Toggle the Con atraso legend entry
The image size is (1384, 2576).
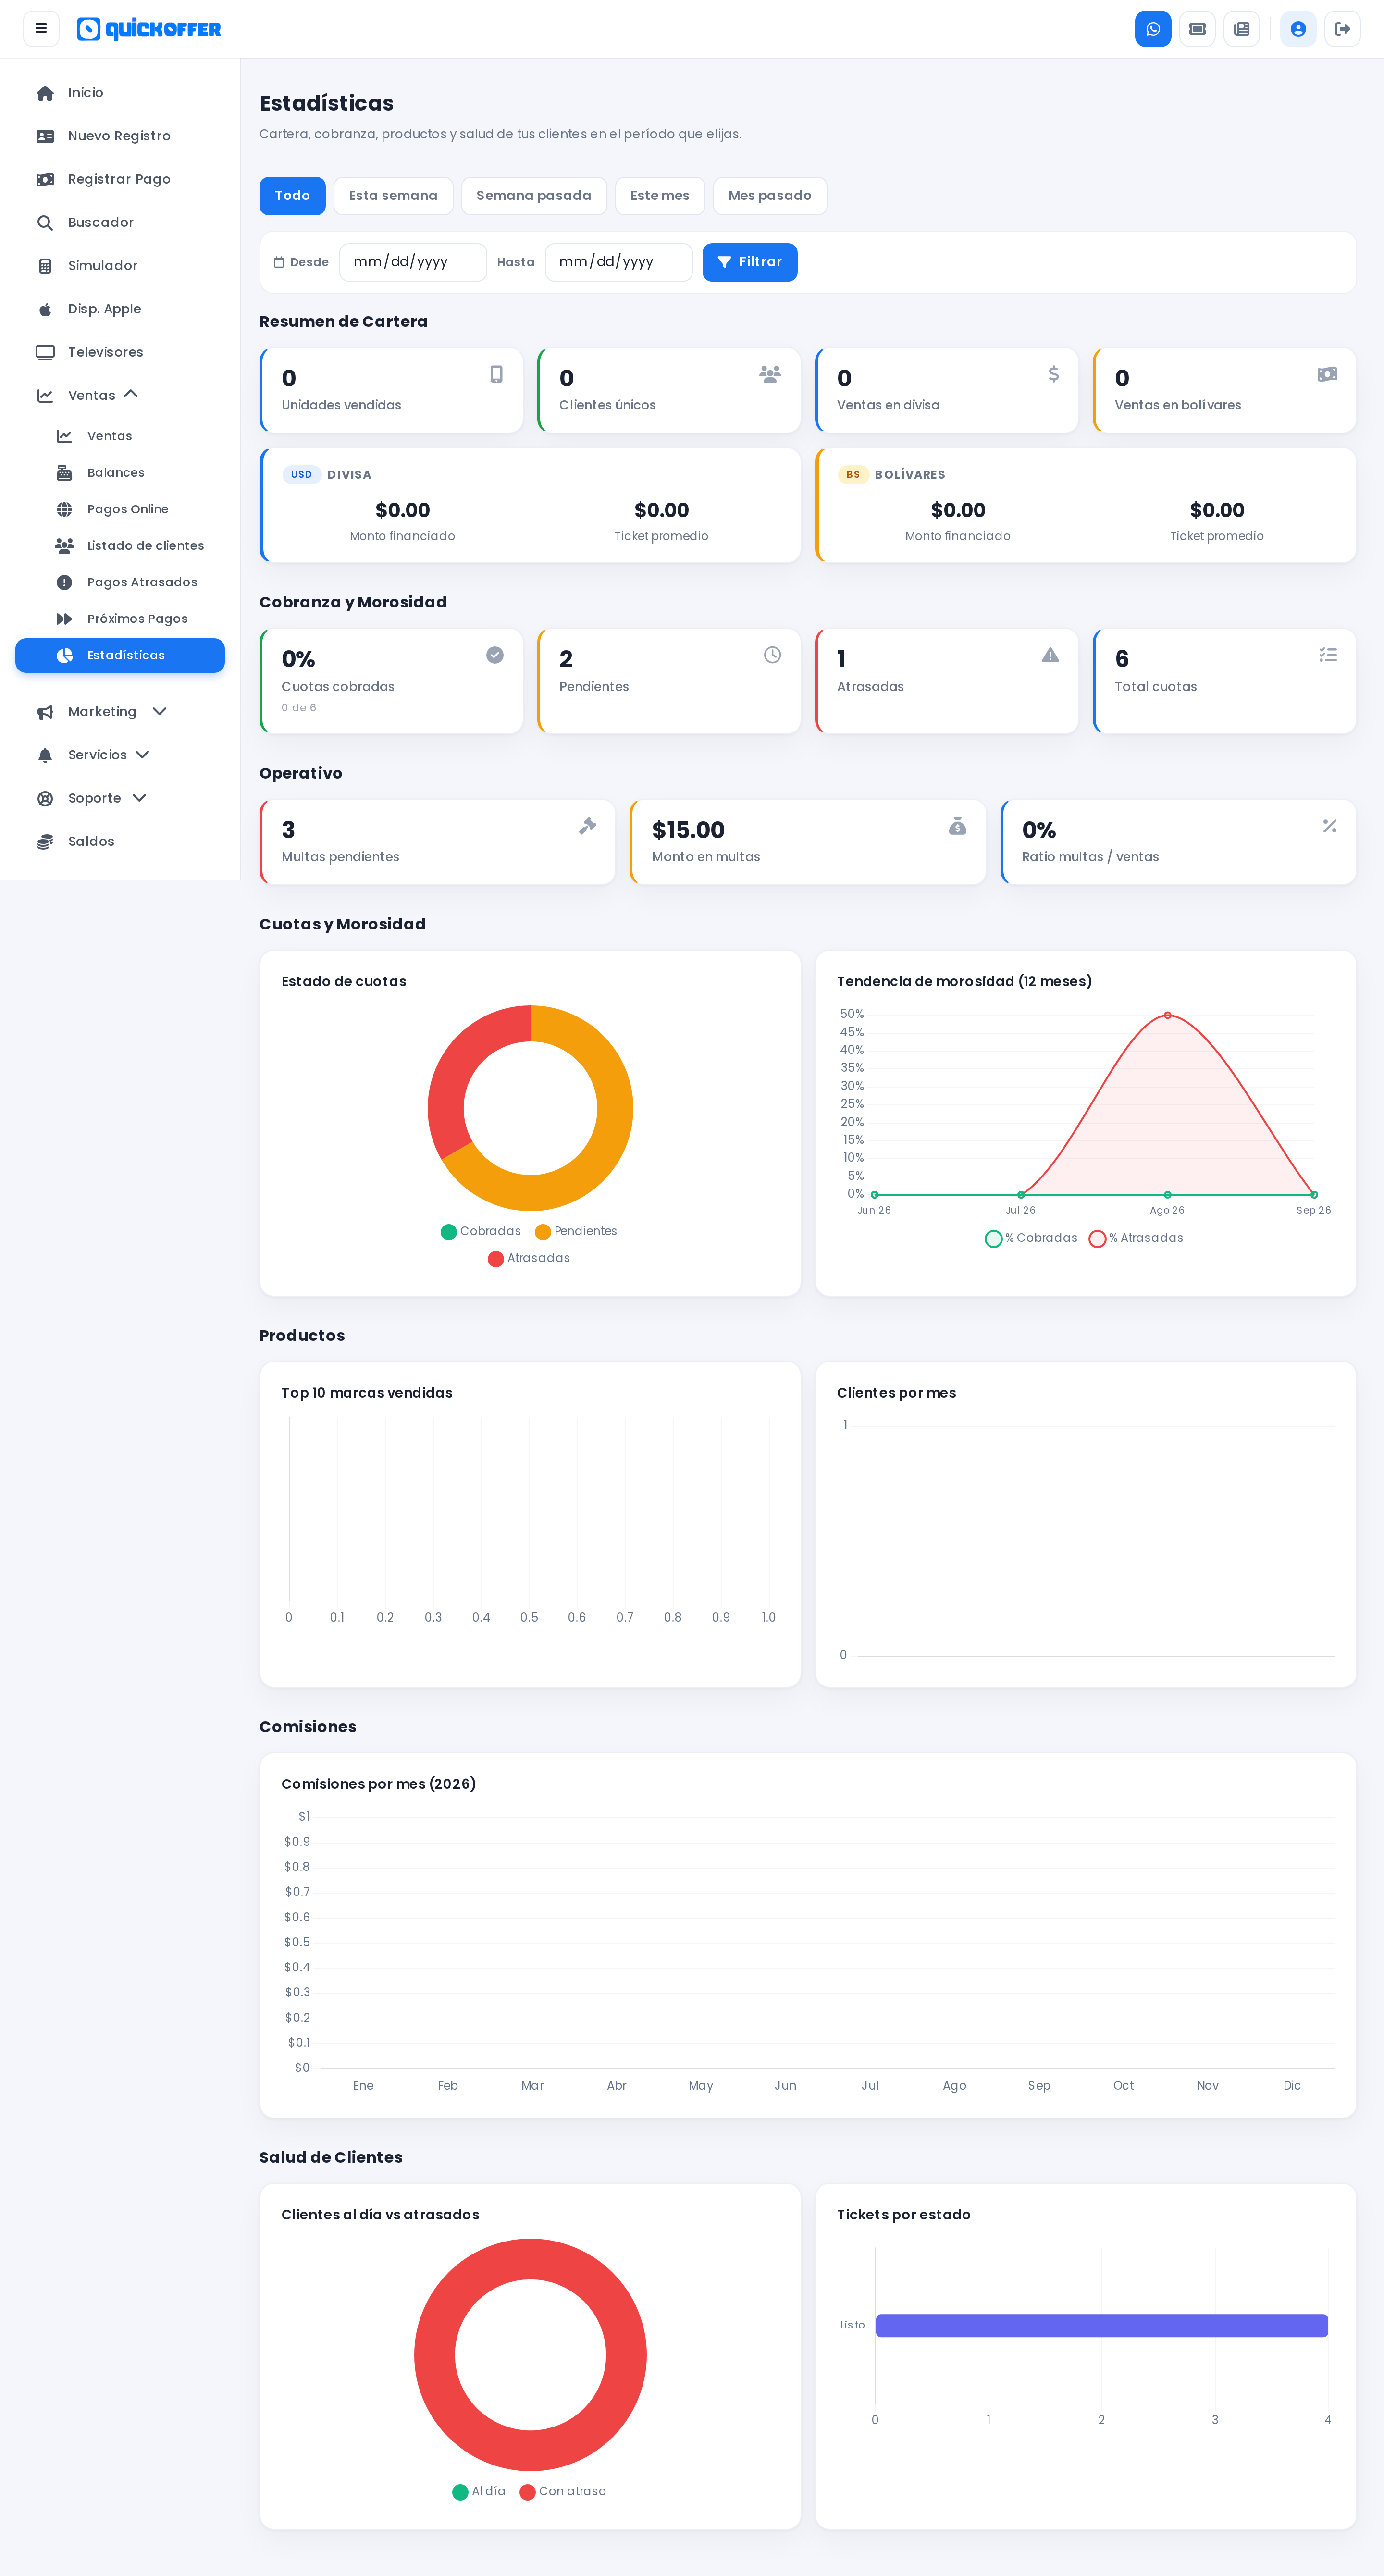coord(563,2491)
